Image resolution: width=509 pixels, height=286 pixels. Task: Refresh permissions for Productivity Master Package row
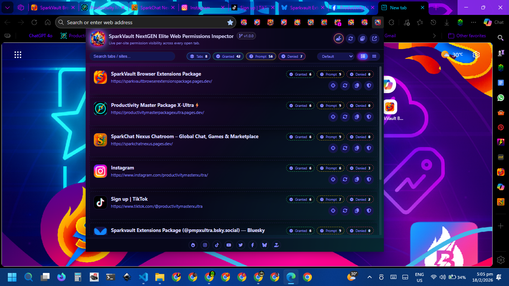click(345, 117)
